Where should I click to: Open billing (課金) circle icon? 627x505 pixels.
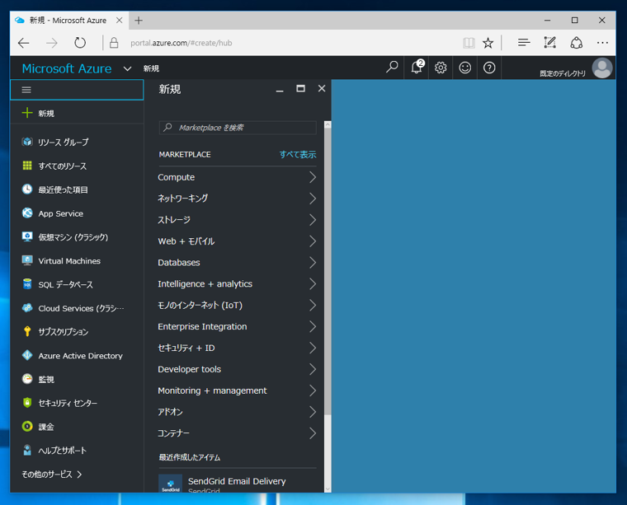coord(27,427)
